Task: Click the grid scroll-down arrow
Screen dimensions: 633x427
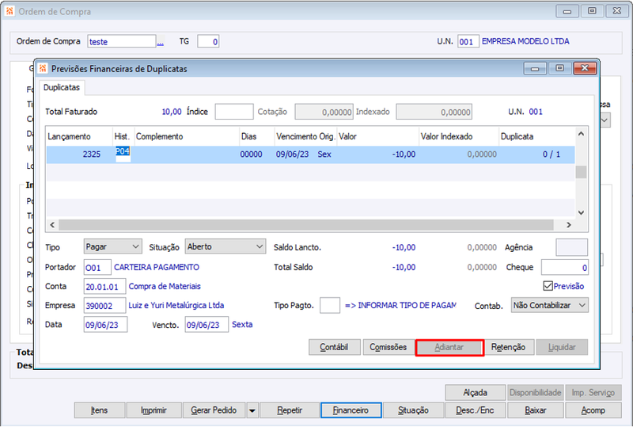Action: point(581,212)
